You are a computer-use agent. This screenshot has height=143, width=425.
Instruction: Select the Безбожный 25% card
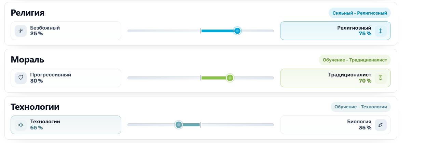66,31
